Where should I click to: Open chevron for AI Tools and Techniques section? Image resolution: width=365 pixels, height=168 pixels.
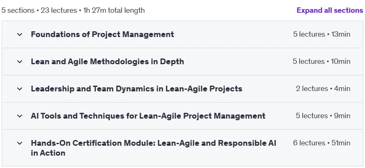click(20, 116)
